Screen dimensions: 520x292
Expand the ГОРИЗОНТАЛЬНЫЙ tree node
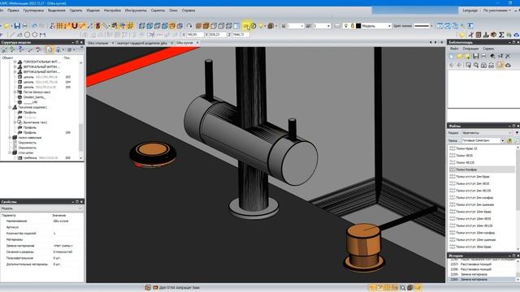[15, 62]
